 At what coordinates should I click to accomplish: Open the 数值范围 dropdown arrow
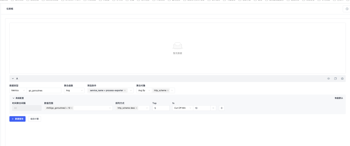coord(110,108)
